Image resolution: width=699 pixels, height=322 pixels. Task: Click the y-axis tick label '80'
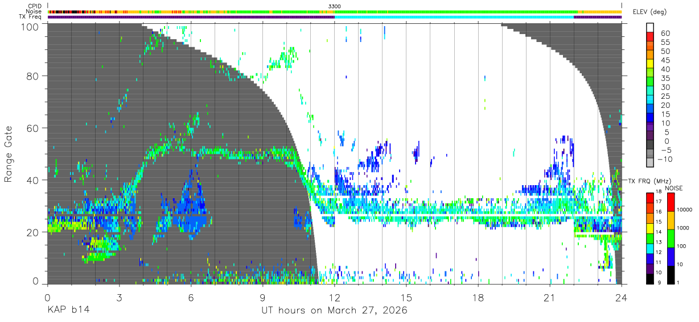click(33, 76)
